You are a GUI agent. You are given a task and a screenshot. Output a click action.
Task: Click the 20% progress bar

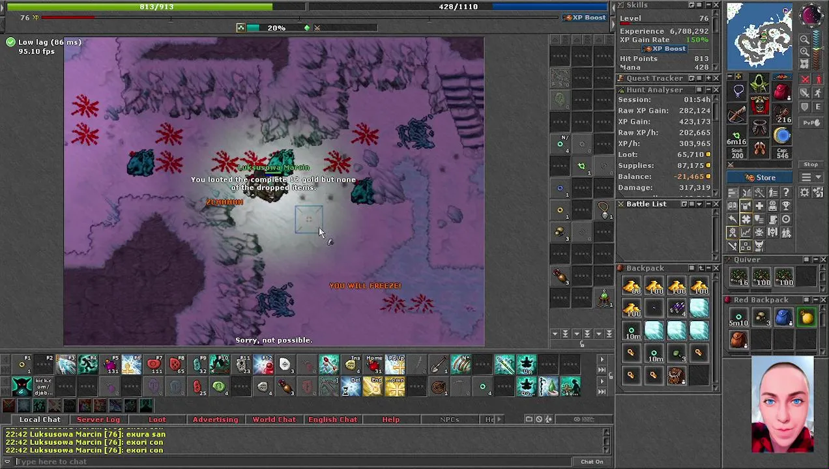[x=276, y=28]
